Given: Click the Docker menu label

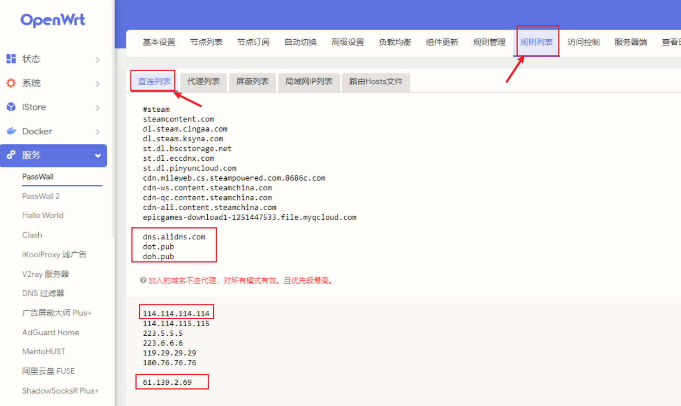Looking at the screenshot, I should [37, 131].
